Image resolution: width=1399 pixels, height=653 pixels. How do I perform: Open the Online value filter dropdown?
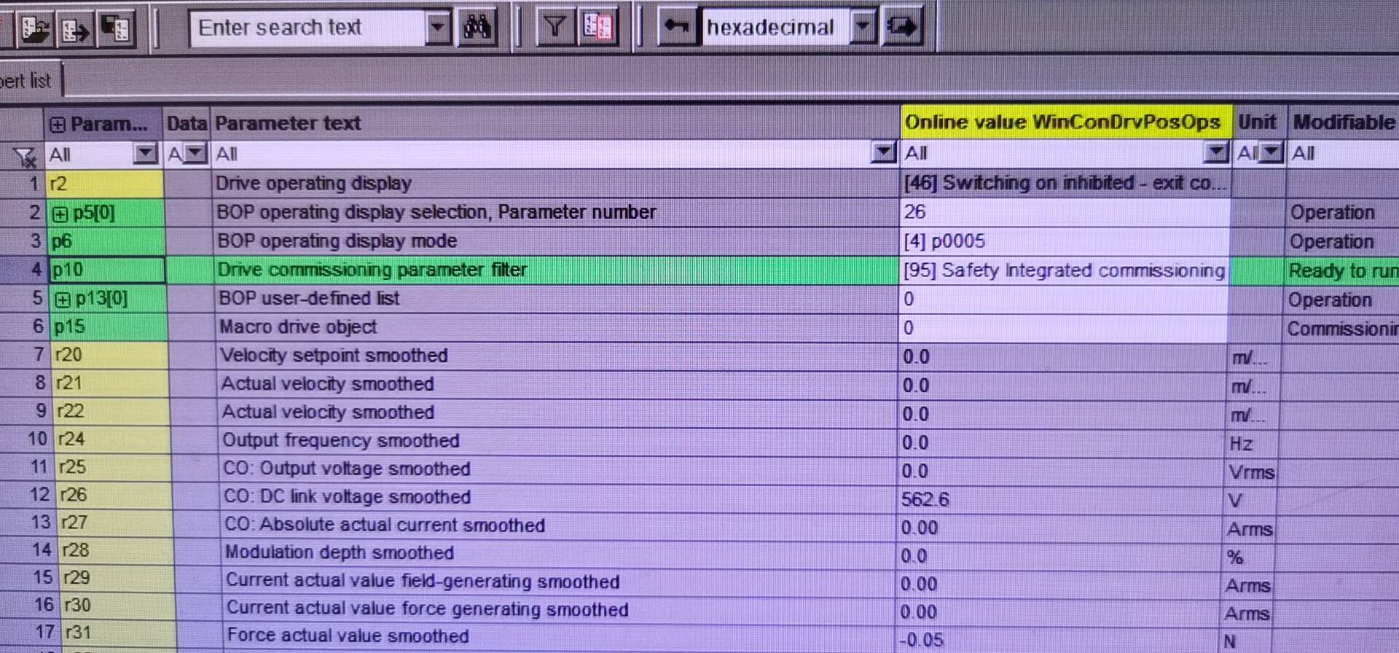[x=1215, y=152]
